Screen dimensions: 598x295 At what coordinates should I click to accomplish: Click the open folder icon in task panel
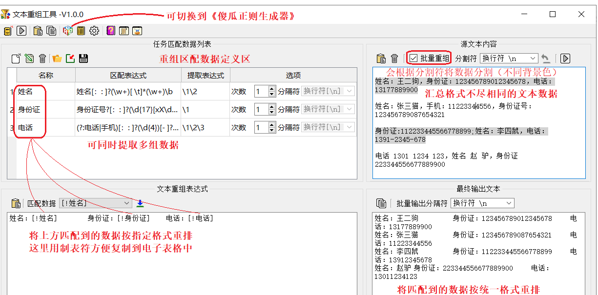[57, 58]
